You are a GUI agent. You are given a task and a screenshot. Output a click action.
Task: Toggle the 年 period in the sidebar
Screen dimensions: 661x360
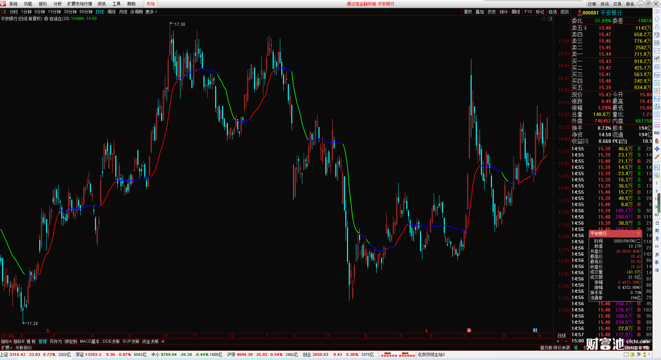[x=657, y=271]
